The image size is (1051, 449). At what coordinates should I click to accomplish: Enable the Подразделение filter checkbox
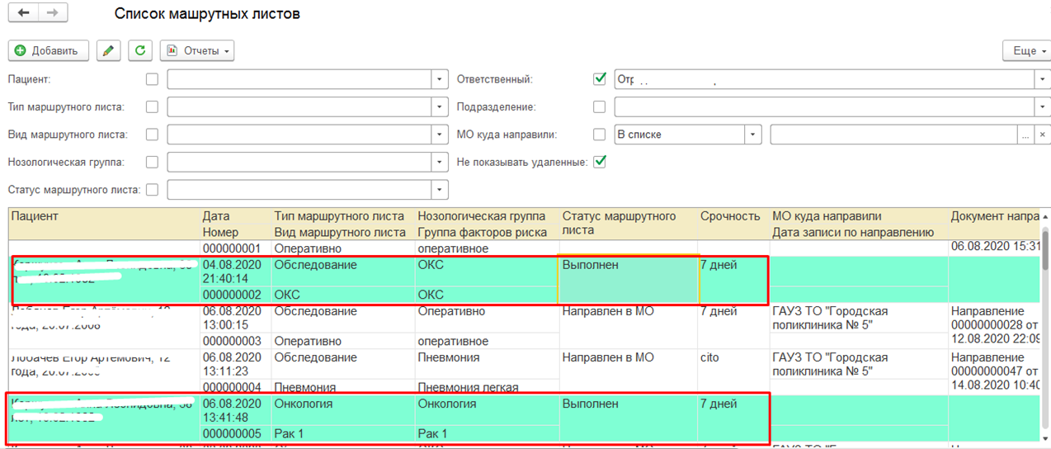coord(600,106)
